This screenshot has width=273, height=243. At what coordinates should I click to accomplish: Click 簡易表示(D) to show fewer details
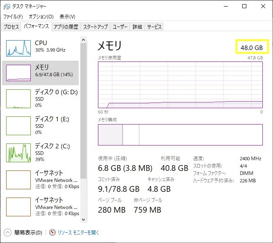28,233
